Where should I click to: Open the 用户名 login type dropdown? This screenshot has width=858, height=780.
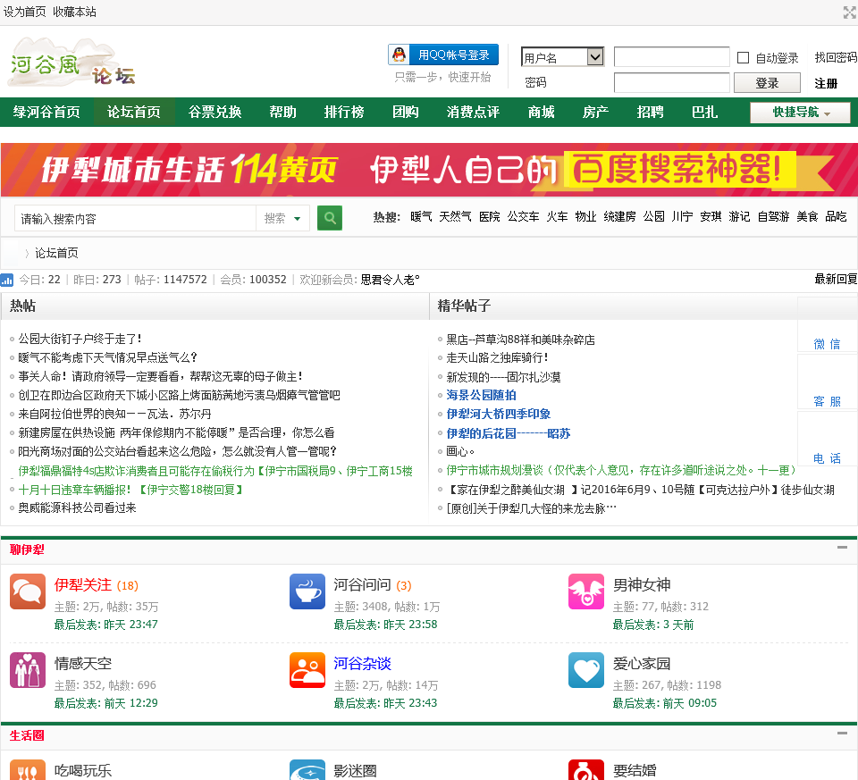[x=562, y=57]
